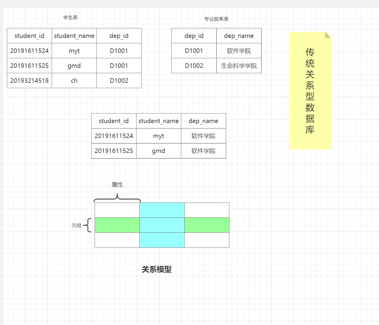Select the 20191611525 cell in the joined table

(114, 151)
